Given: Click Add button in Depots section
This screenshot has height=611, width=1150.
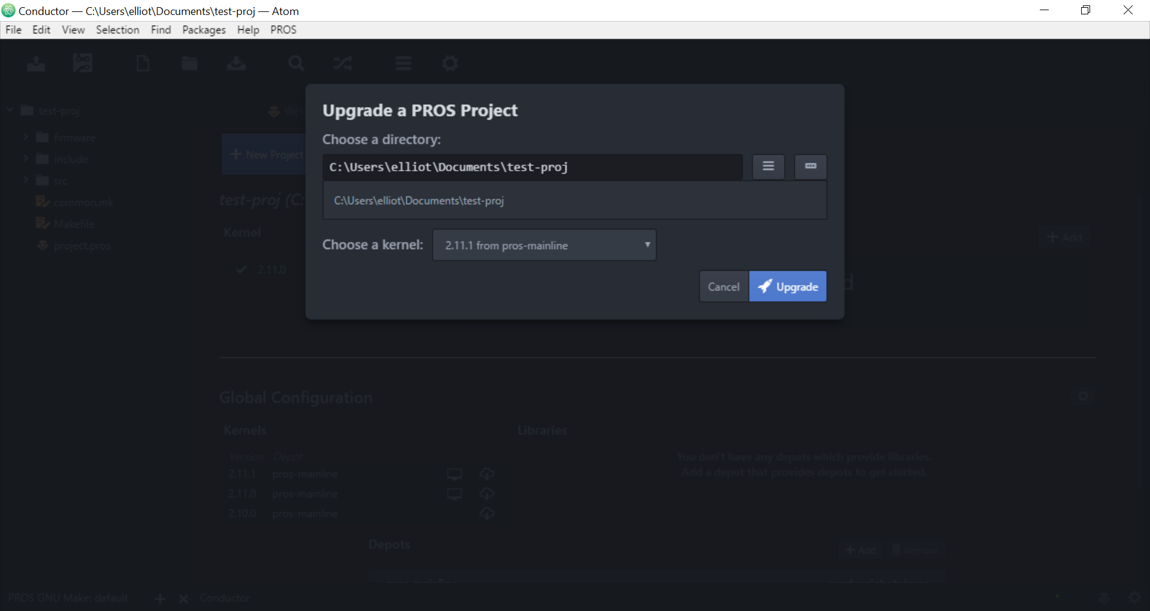Looking at the screenshot, I should 861,550.
